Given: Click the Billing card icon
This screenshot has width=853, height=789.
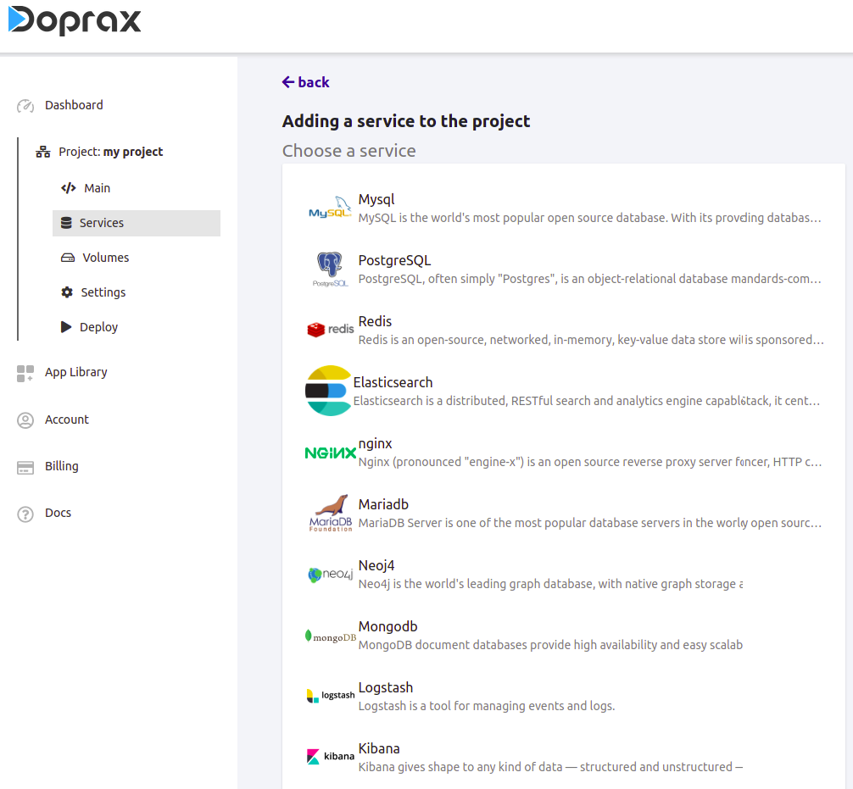Looking at the screenshot, I should coord(25,467).
